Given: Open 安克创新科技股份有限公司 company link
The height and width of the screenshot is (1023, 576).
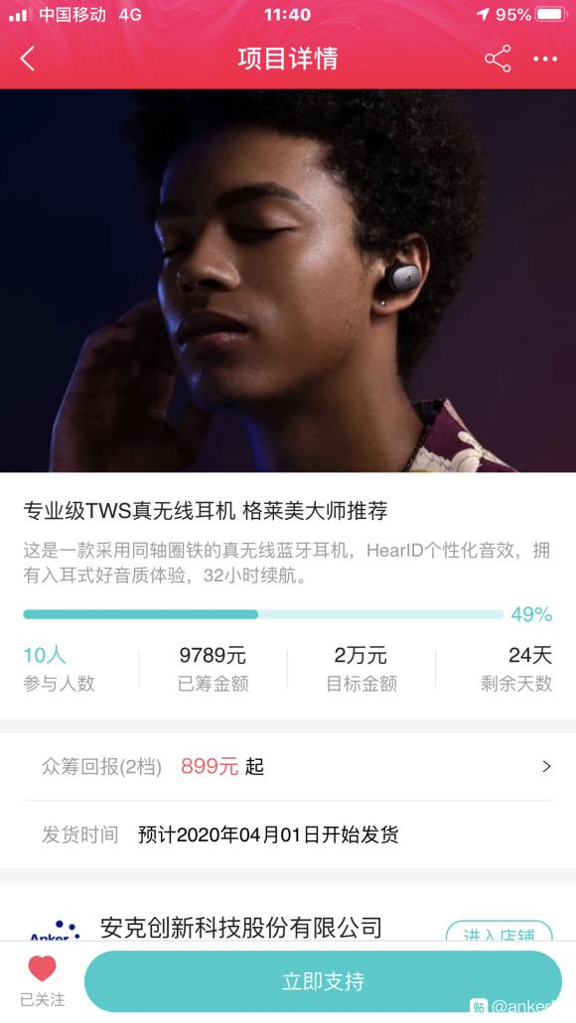Looking at the screenshot, I should (241, 927).
